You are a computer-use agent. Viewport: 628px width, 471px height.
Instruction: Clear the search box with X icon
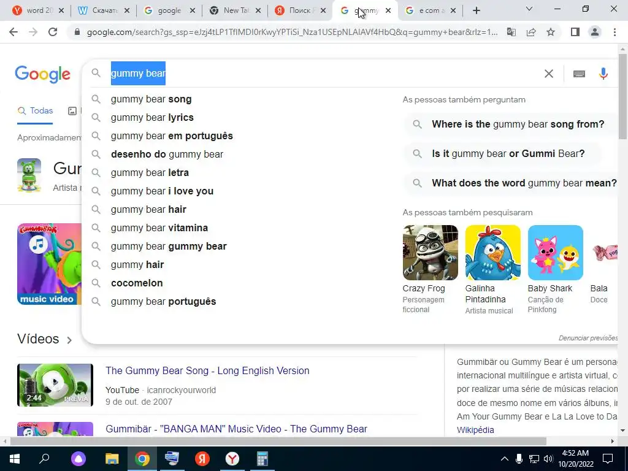click(x=549, y=74)
